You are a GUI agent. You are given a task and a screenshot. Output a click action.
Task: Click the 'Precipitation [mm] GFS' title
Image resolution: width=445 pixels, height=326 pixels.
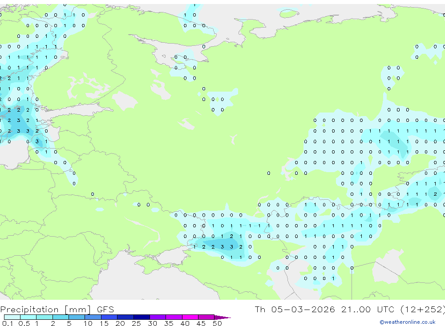tap(57, 310)
